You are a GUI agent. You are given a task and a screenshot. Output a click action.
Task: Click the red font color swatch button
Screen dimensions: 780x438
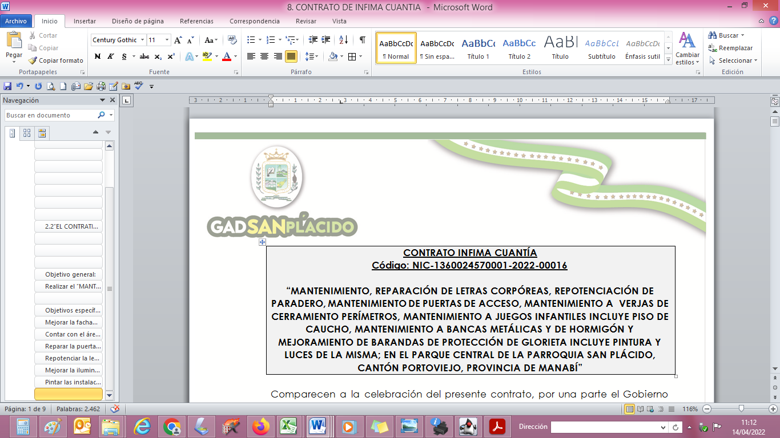pos(227,56)
